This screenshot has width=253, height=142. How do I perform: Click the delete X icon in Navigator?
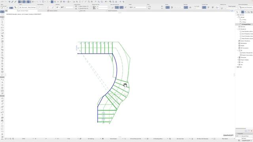251,131
